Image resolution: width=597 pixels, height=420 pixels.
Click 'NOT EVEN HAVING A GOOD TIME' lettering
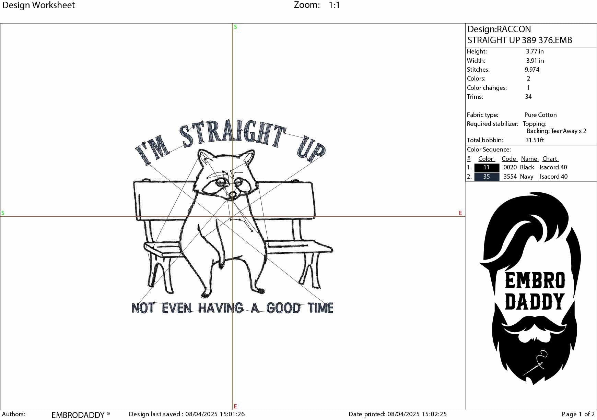point(232,308)
